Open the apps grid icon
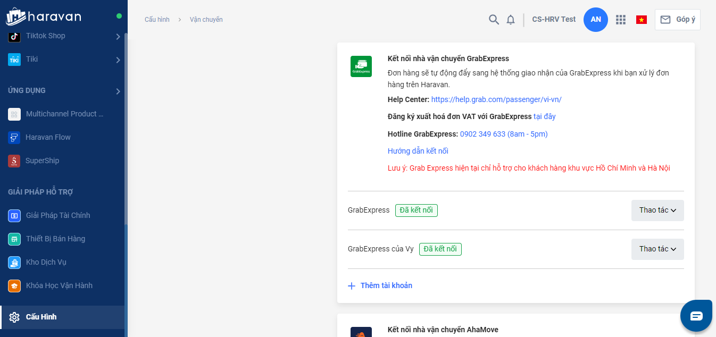This screenshot has height=337, width=716. tap(620, 20)
